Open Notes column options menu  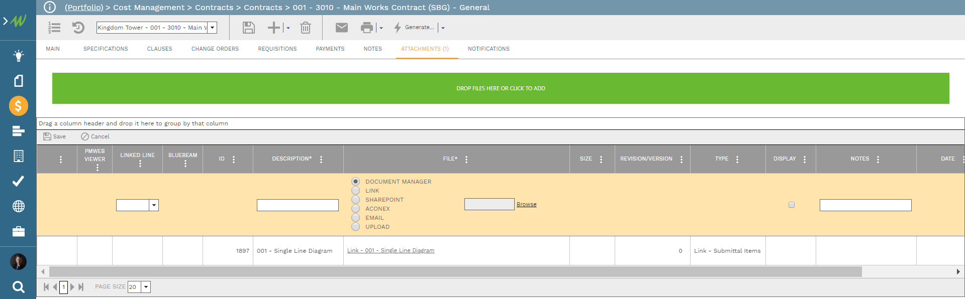pos(878,160)
